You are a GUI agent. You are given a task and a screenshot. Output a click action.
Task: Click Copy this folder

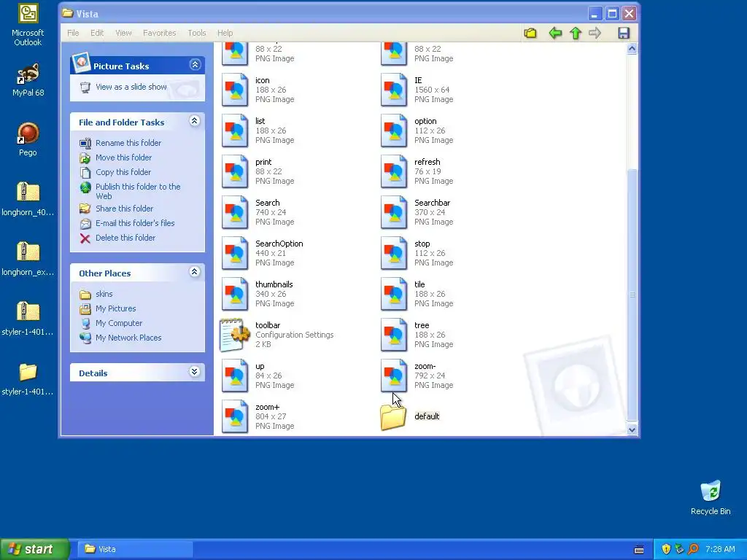[115, 172]
